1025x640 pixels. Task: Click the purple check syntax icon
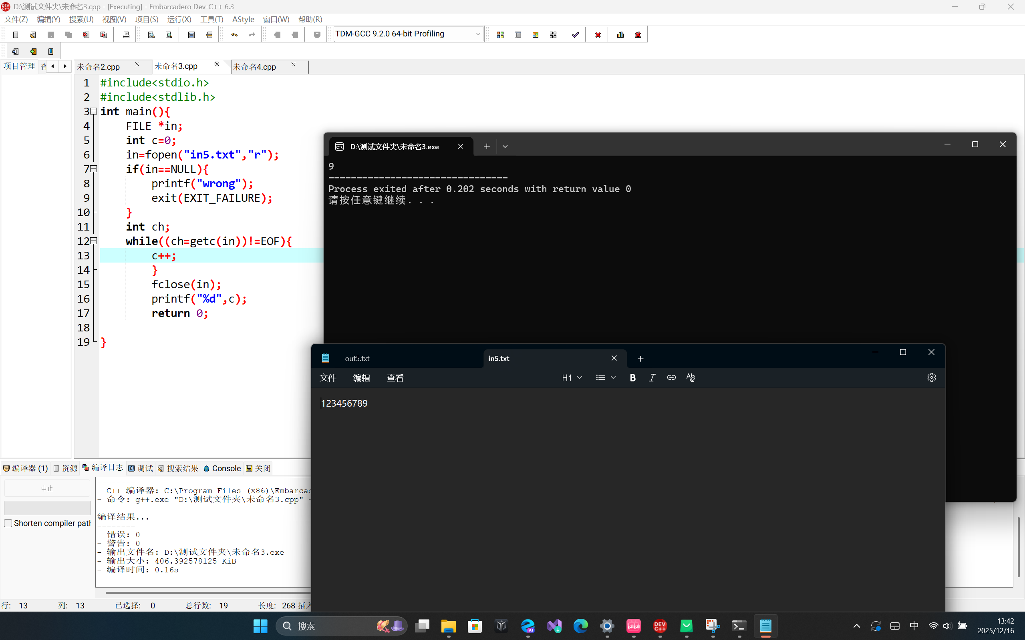[x=575, y=35]
